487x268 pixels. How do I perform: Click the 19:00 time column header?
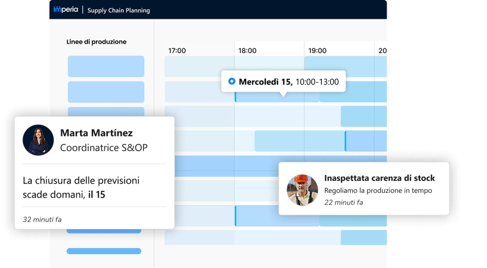(317, 51)
